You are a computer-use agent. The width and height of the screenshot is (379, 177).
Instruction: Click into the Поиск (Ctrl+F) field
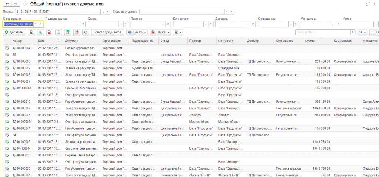pyautogui.click(x=323, y=32)
